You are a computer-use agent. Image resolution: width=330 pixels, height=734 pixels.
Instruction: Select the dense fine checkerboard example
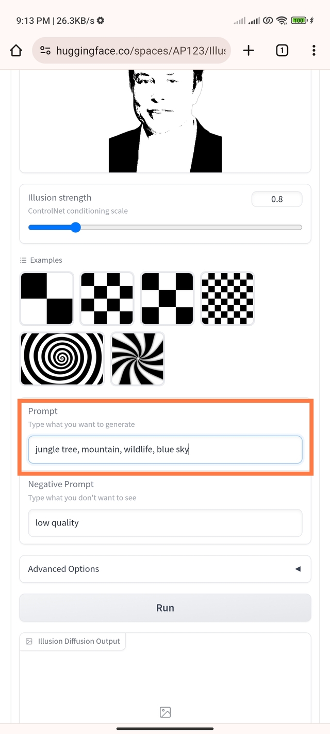[x=227, y=299]
